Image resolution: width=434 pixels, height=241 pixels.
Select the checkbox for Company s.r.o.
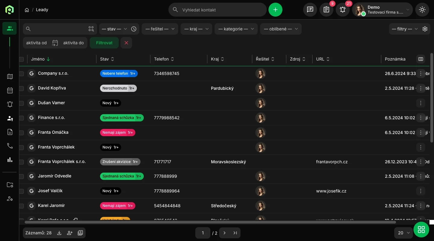(21, 74)
